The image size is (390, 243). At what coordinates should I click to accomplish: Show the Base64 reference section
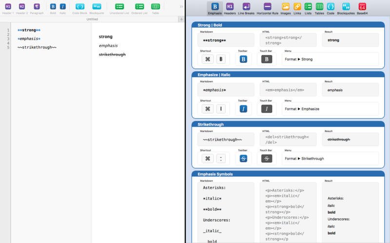[x=362, y=7]
